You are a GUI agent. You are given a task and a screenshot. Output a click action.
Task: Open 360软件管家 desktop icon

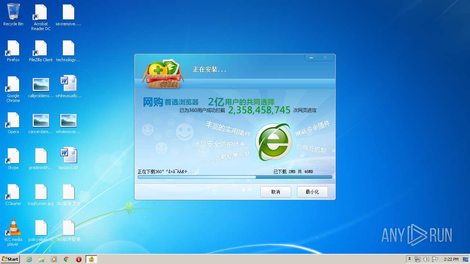68,230
